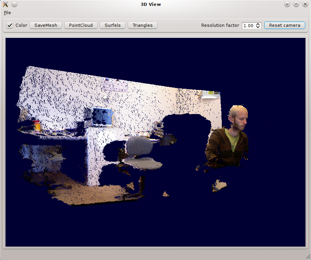The image size is (311, 260).
Task: Open the File menu
Action: click(x=7, y=13)
